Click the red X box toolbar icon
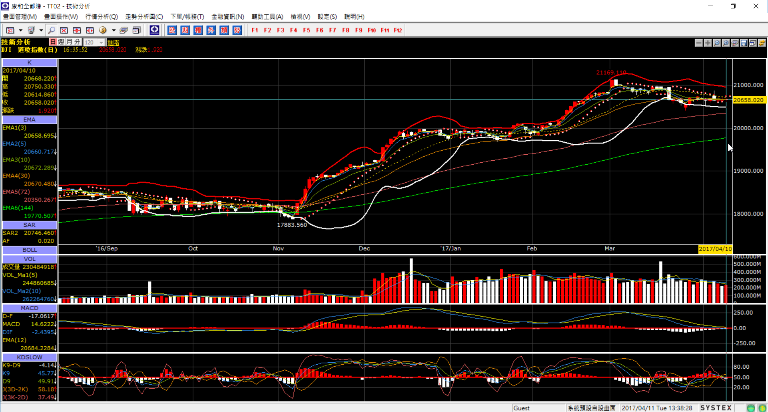 pos(64,30)
